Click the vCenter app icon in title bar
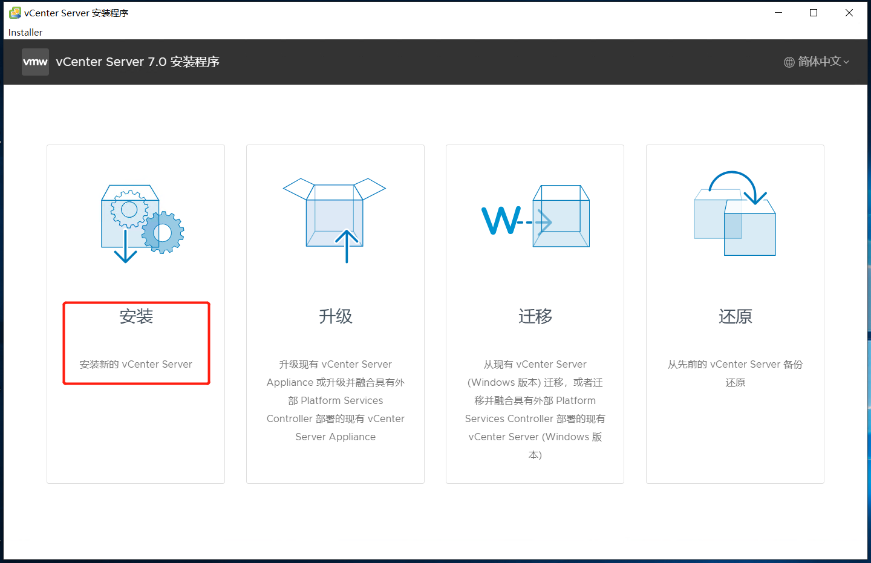 click(x=15, y=13)
